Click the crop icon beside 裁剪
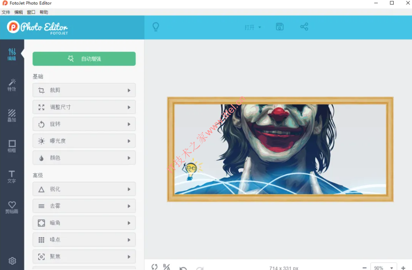Image resolution: width=412 pixels, height=270 pixels. (41, 90)
